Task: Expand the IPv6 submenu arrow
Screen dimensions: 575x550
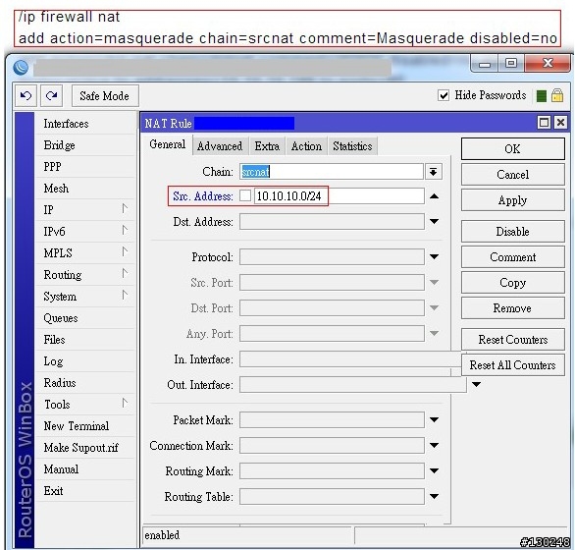Action: (125, 231)
